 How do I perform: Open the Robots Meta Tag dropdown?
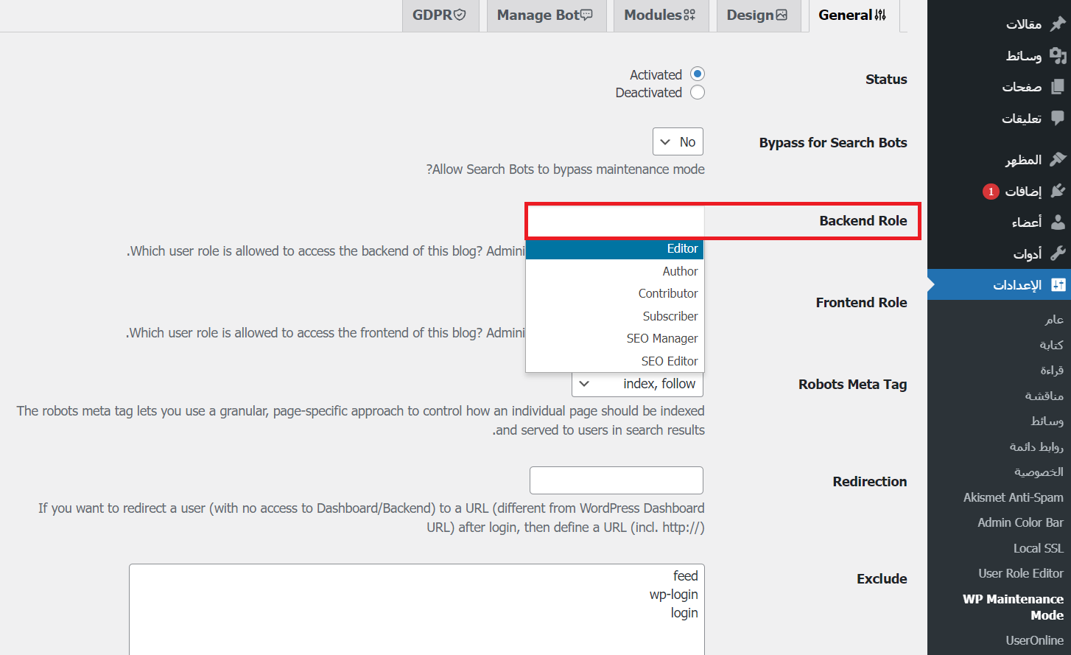click(x=637, y=384)
